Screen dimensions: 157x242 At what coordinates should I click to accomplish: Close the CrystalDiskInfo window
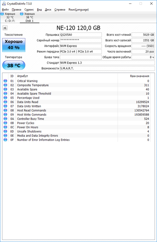151,3
